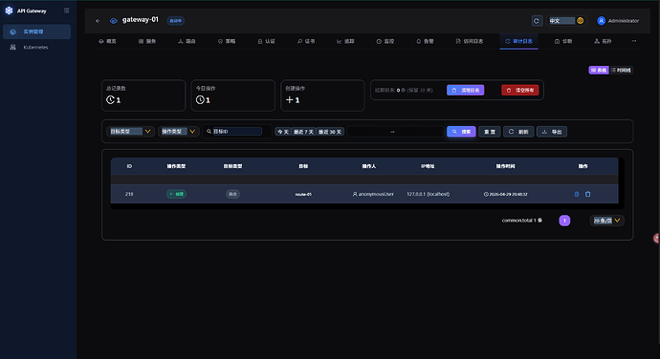Open the 目标类型 dropdown
660x359 pixels.
[x=130, y=132]
